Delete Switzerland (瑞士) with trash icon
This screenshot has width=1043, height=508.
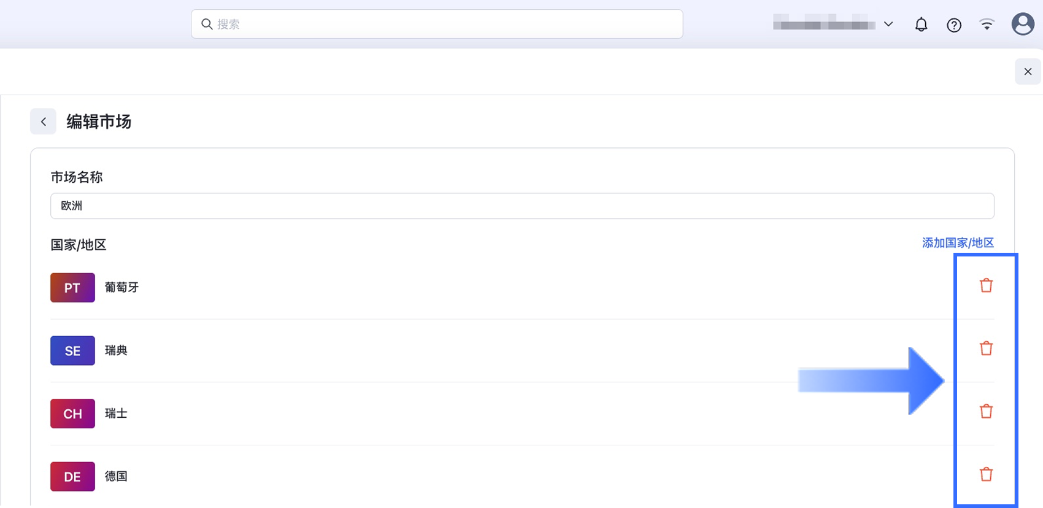tap(986, 411)
